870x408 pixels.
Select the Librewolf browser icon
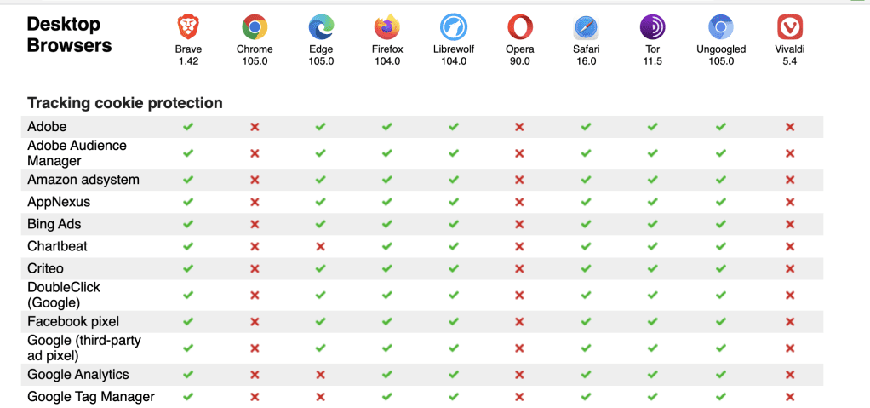point(454,27)
